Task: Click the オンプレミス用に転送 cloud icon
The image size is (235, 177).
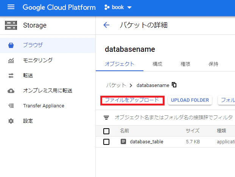Action: [11, 91]
